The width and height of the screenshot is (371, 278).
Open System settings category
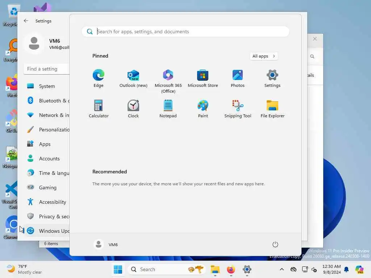pyautogui.click(x=47, y=86)
